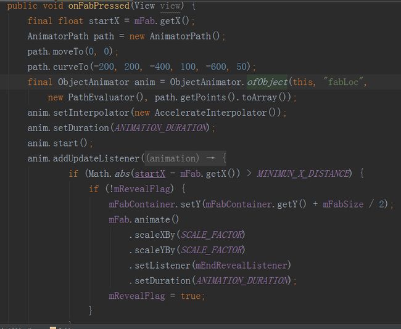Click the animate method in mFab.animate()

coord(152,219)
